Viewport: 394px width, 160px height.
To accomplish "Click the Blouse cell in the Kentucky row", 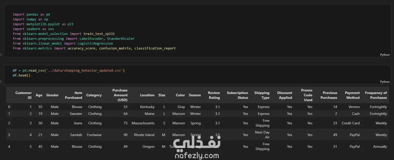I will coord(77,107).
